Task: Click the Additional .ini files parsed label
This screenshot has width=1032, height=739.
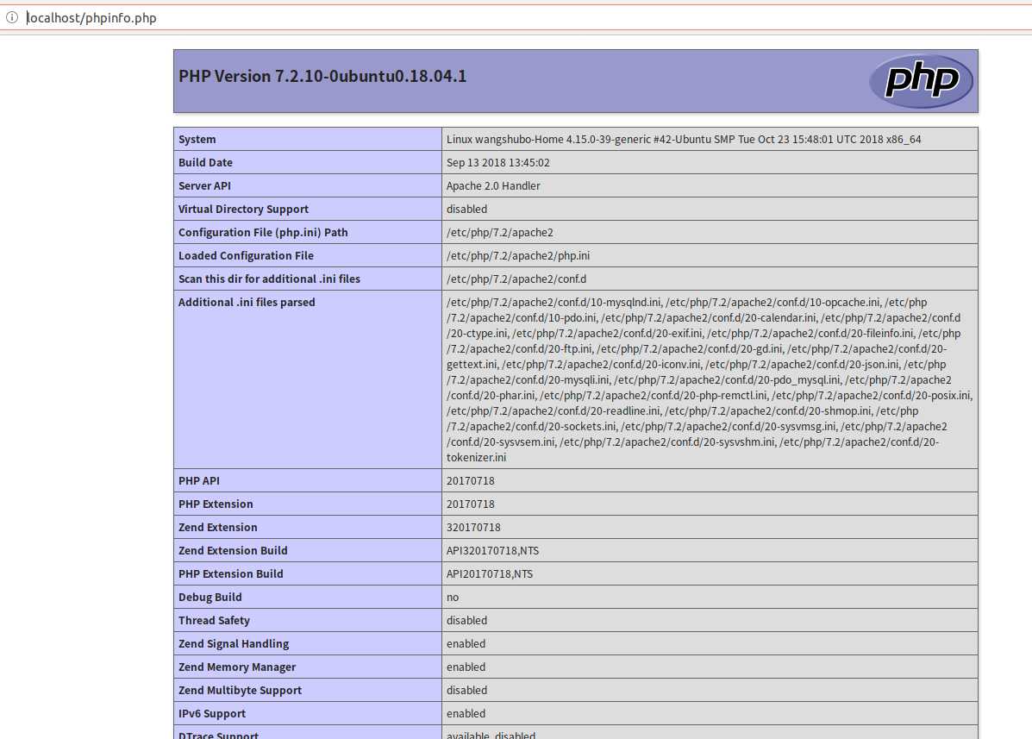Action: tap(247, 303)
